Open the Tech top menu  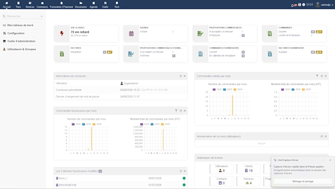[x=117, y=5]
